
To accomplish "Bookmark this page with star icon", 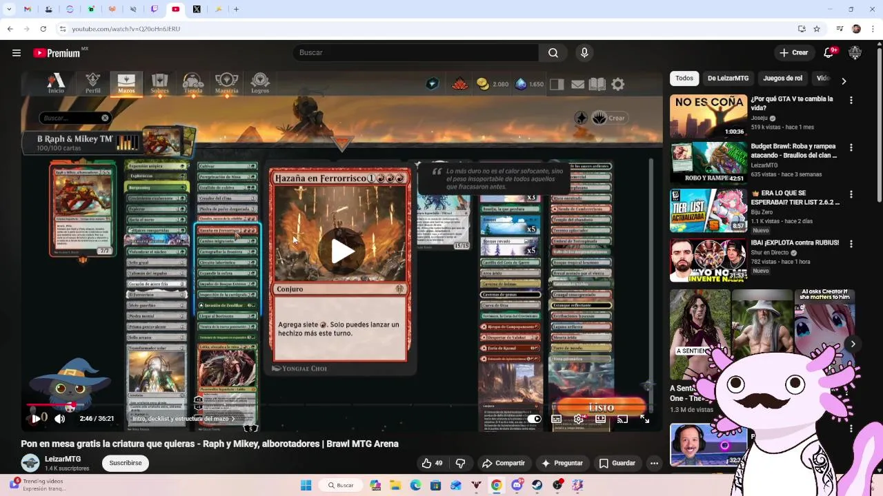I will click(817, 29).
